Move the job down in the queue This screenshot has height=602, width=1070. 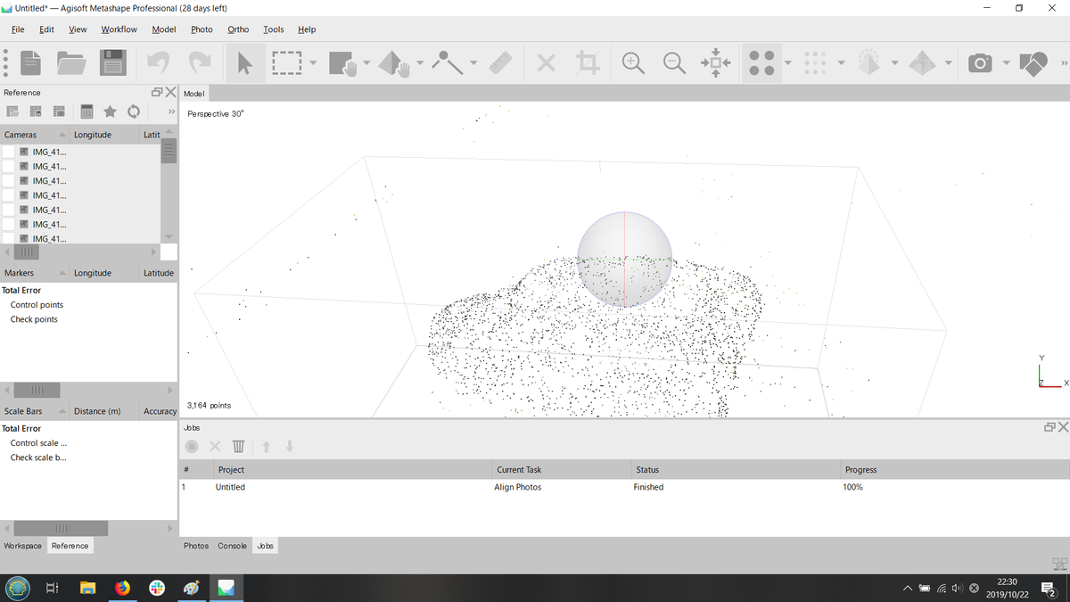pos(289,446)
